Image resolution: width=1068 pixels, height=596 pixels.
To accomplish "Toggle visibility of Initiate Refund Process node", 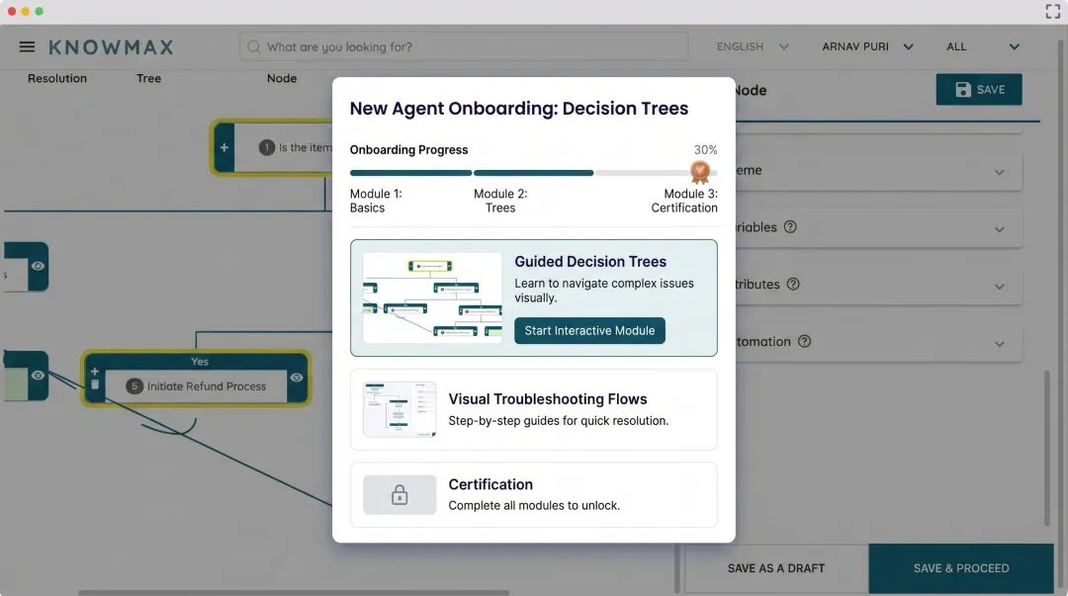I will point(297,378).
